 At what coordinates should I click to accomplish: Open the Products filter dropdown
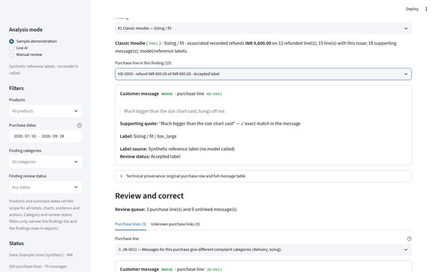pos(45,111)
